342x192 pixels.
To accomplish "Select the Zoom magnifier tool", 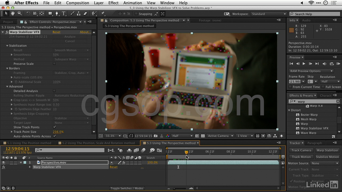I will [20, 14].
